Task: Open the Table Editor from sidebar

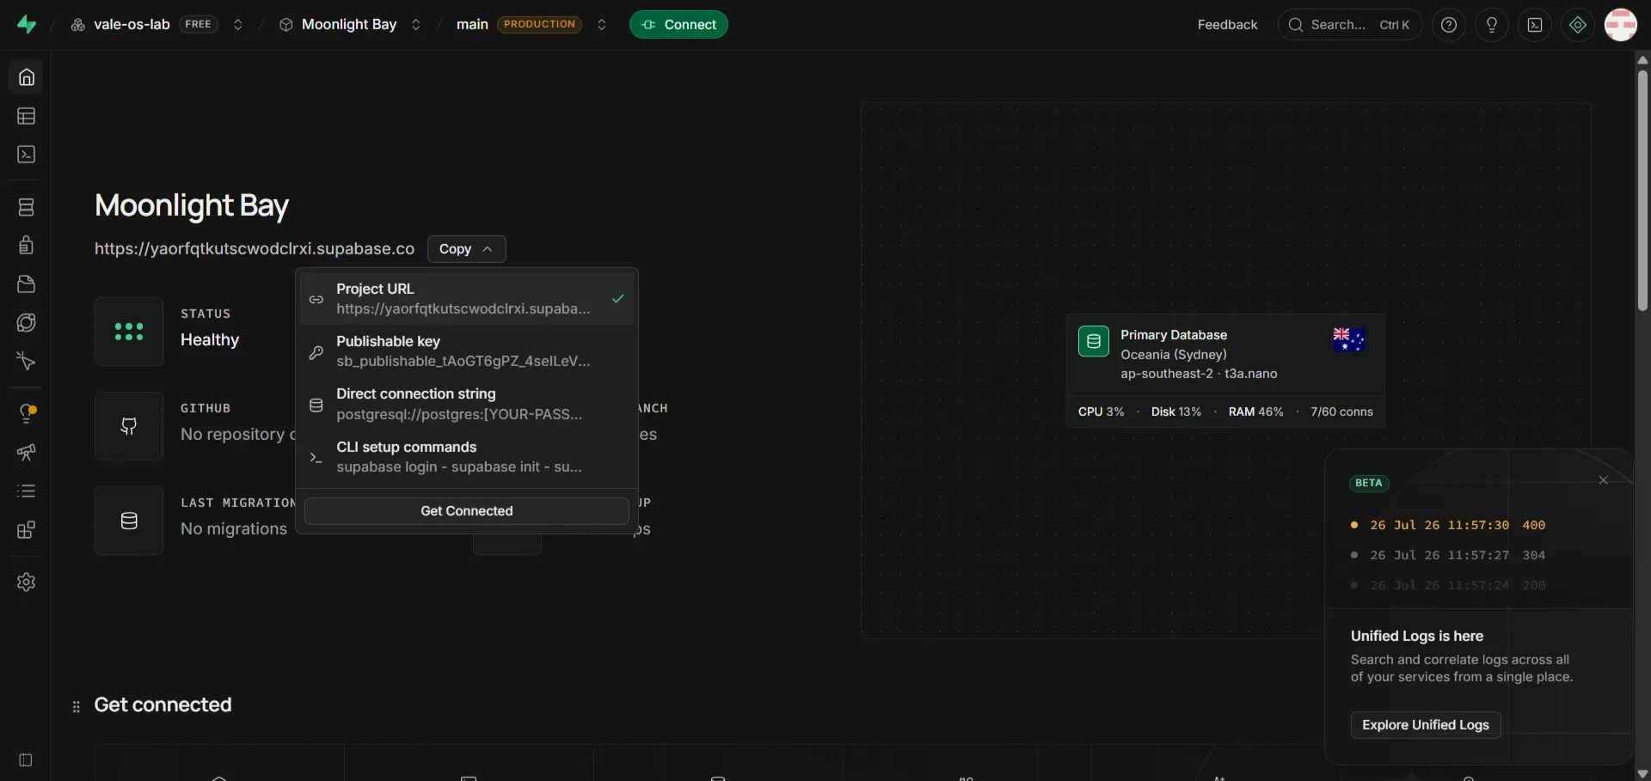Action: point(27,116)
